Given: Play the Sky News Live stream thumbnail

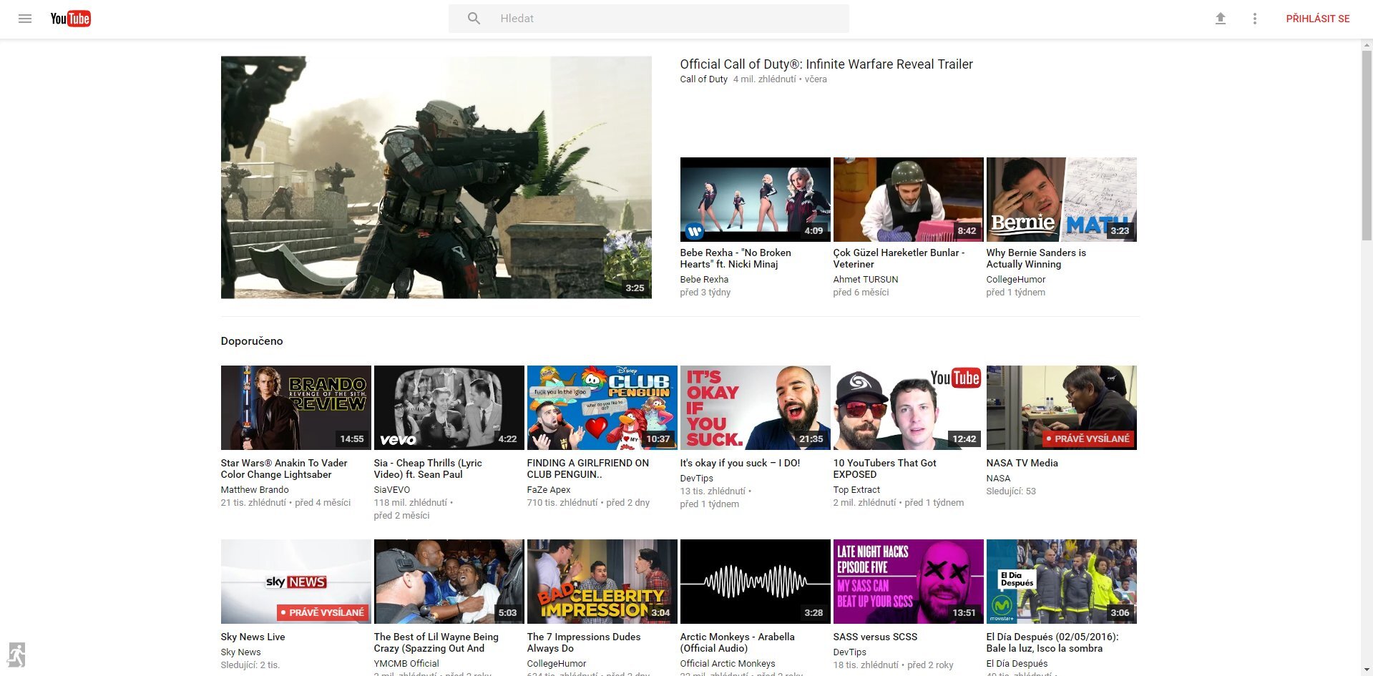Looking at the screenshot, I should [x=295, y=581].
